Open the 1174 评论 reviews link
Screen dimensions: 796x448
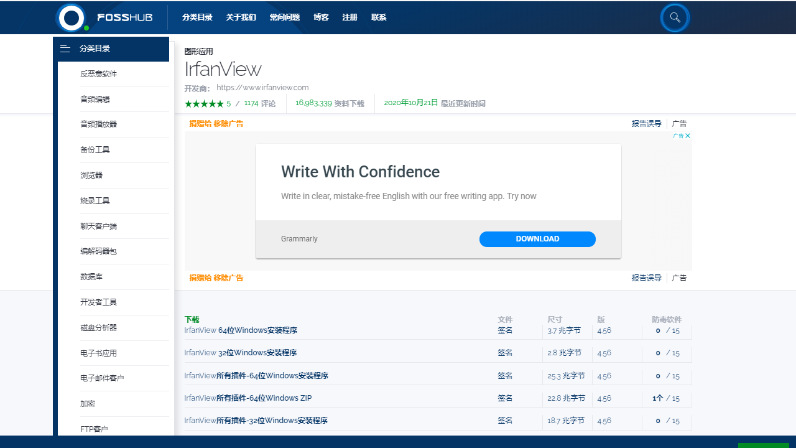(x=261, y=103)
